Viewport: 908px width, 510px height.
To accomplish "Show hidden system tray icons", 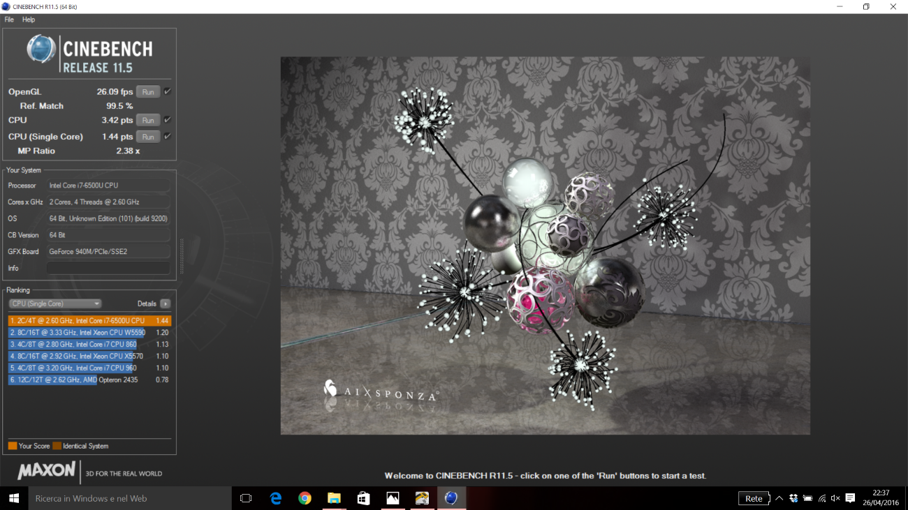I will (779, 498).
